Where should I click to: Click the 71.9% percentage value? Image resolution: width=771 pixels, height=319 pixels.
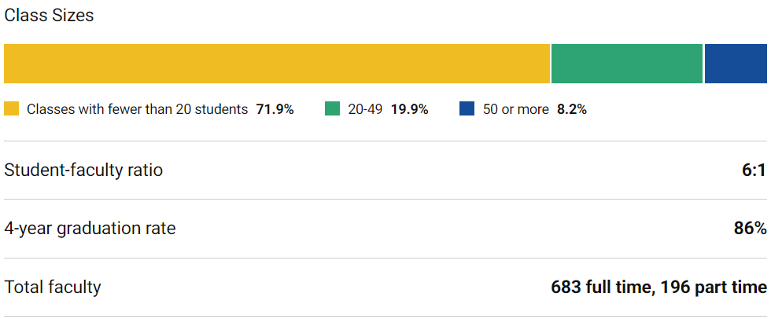coord(275,109)
